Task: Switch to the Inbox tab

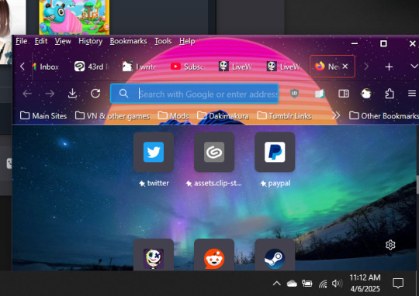Action: 46,67
